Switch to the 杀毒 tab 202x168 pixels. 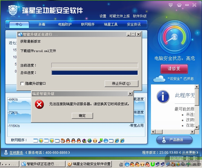42,24
